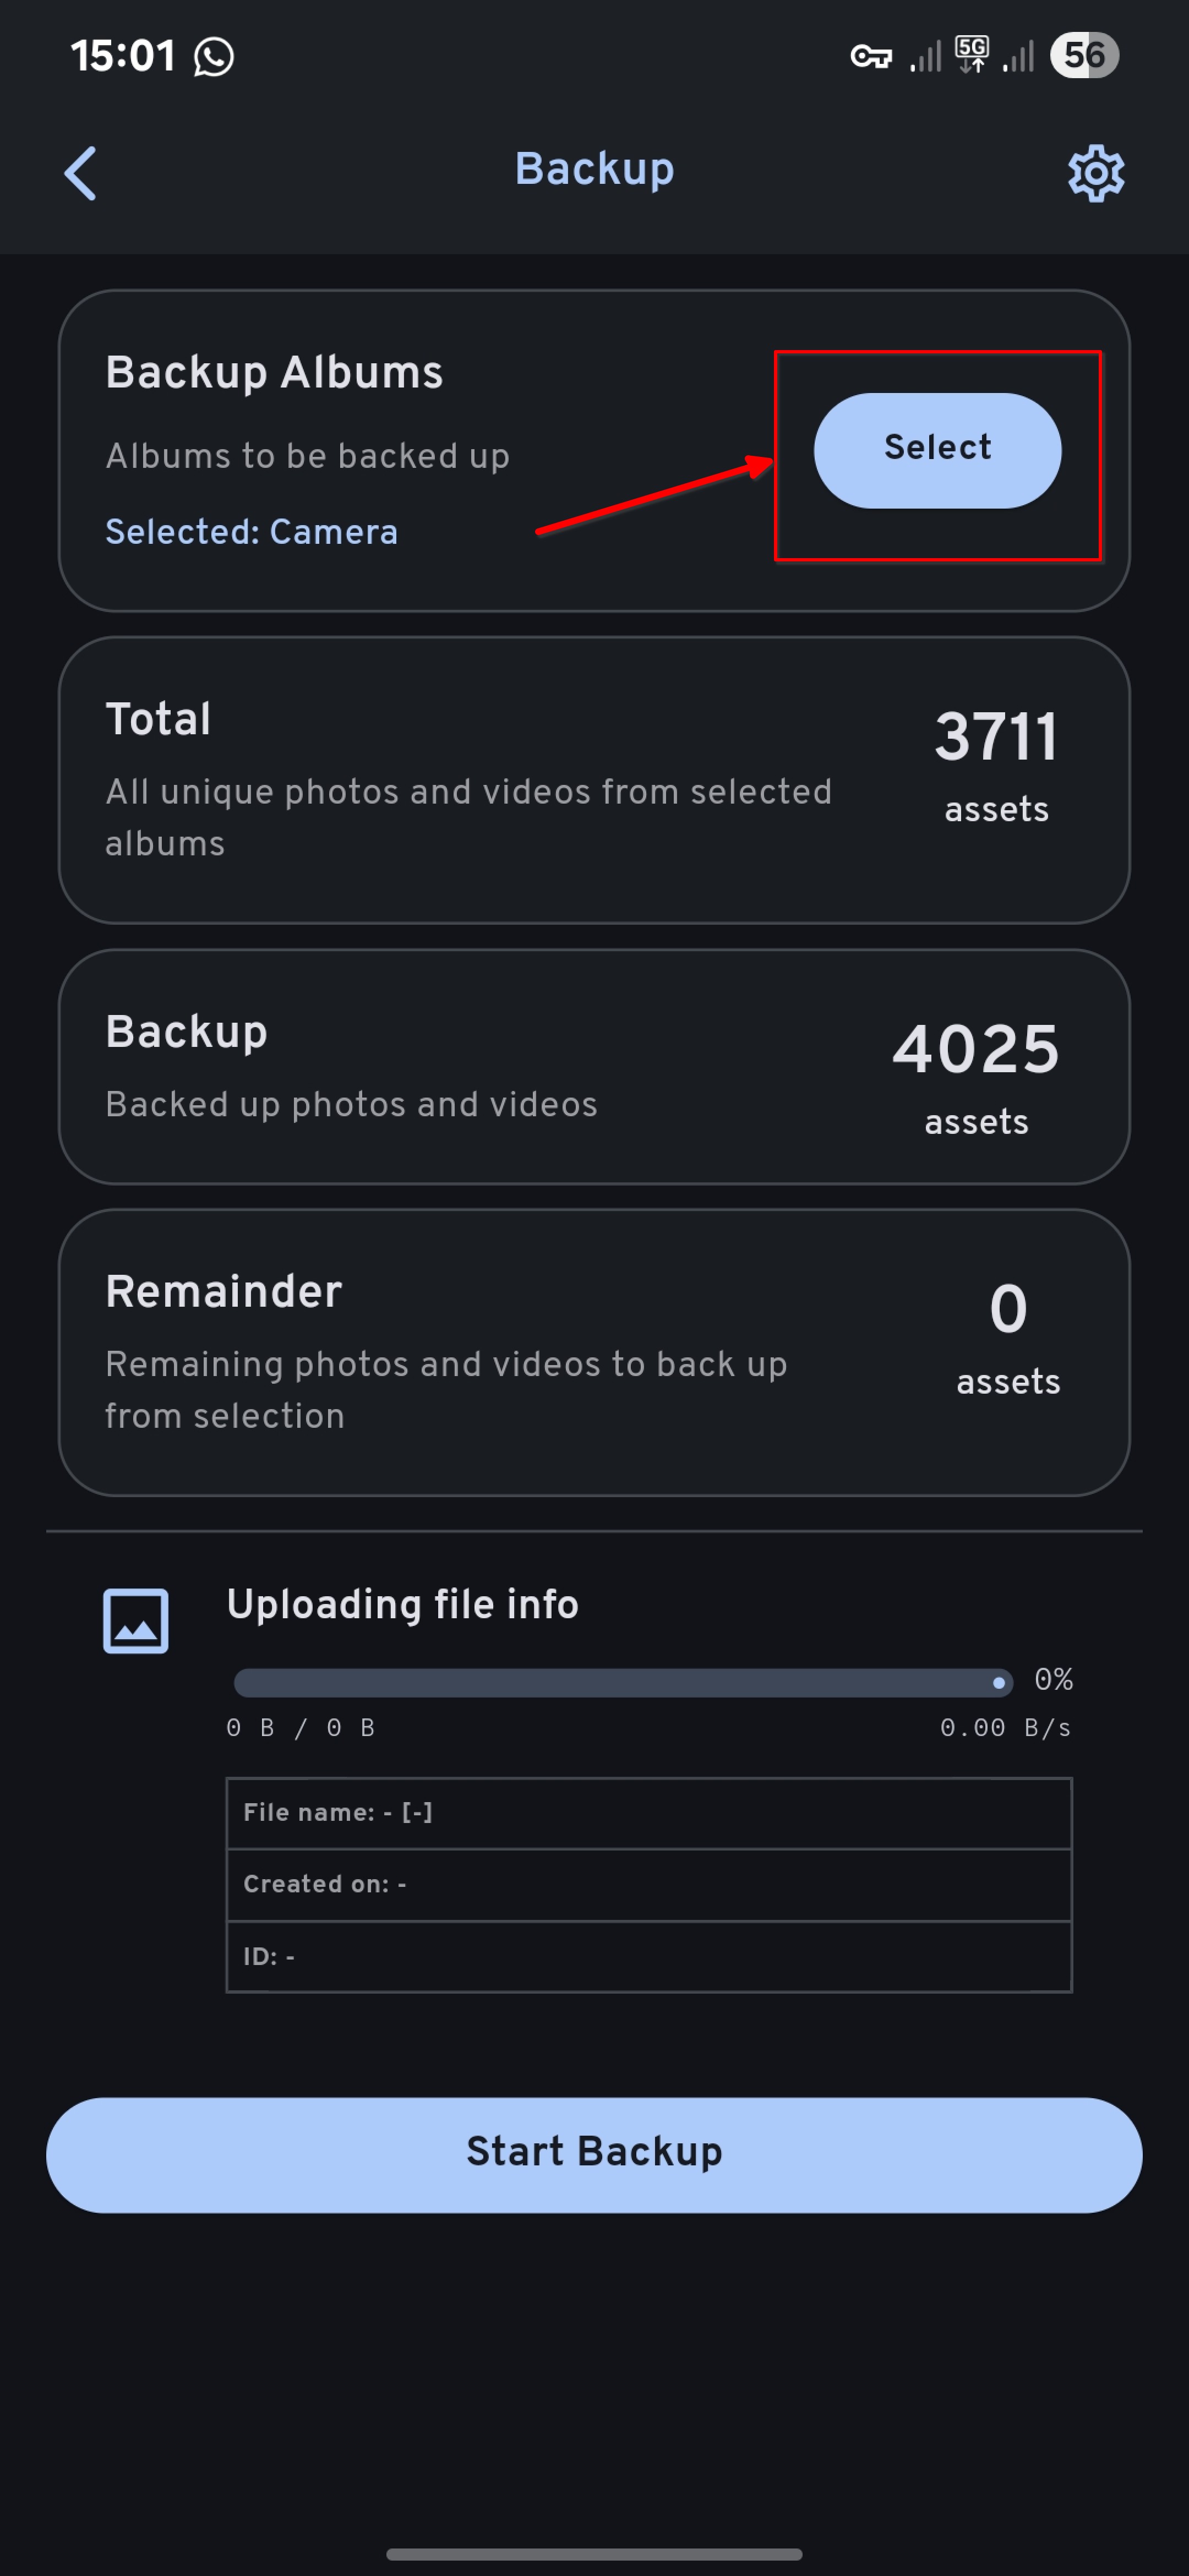Open backup settings gear icon
The height and width of the screenshot is (2576, 1189).
click(x=1096, y=174)
